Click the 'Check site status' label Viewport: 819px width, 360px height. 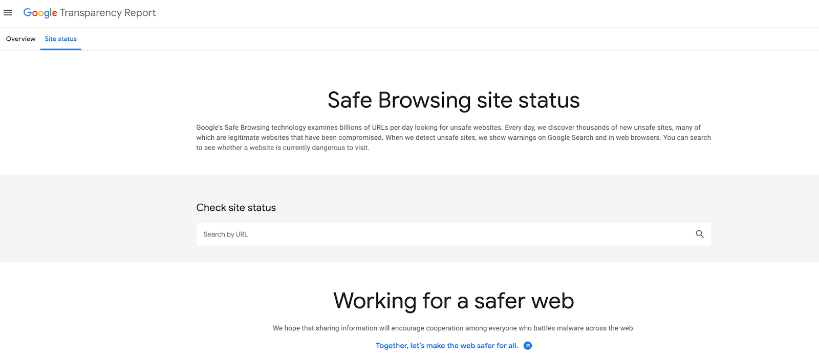[236, 208]
